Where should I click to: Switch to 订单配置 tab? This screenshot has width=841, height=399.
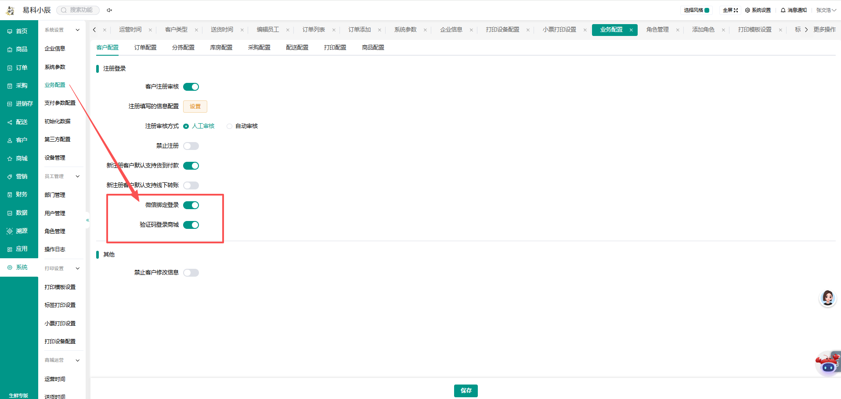tap(145, 47)
